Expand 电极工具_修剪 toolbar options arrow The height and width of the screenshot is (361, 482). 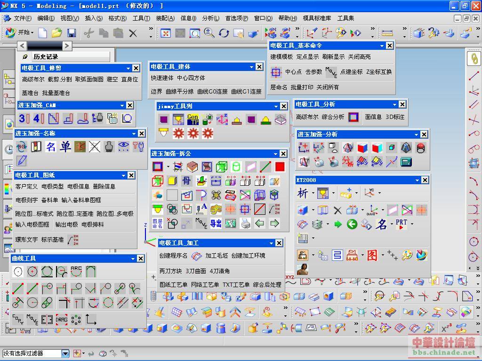click(x=128, y=68)
